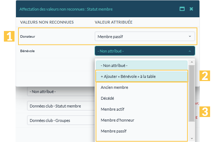Viewport: 214px width, 142px height.
Task: Click scrollbar down arrow in dropdown list
Action: click(x=192, y=138)
